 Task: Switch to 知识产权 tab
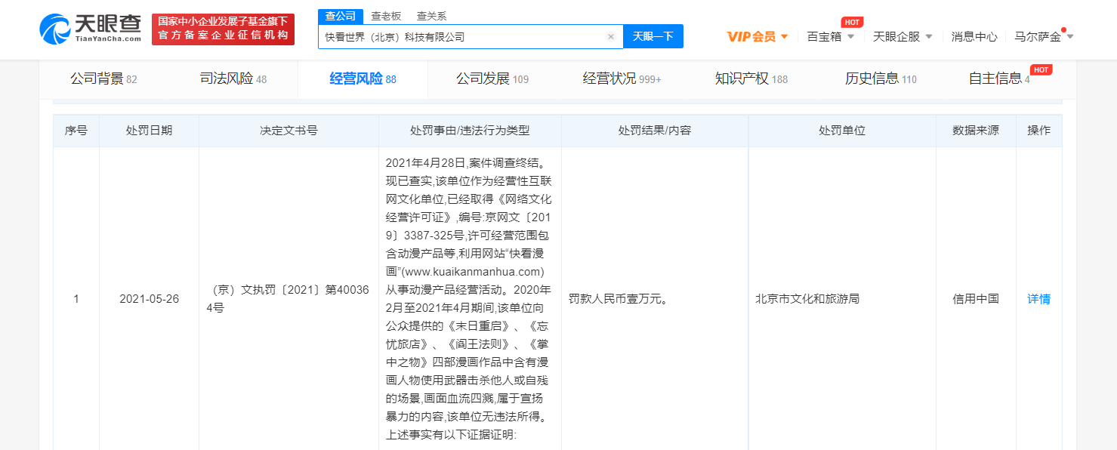pyautogui.click(x=751, y=79)
